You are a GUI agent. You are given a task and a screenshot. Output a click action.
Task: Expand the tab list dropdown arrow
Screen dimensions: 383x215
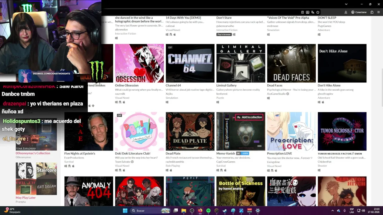coord(346,4)
